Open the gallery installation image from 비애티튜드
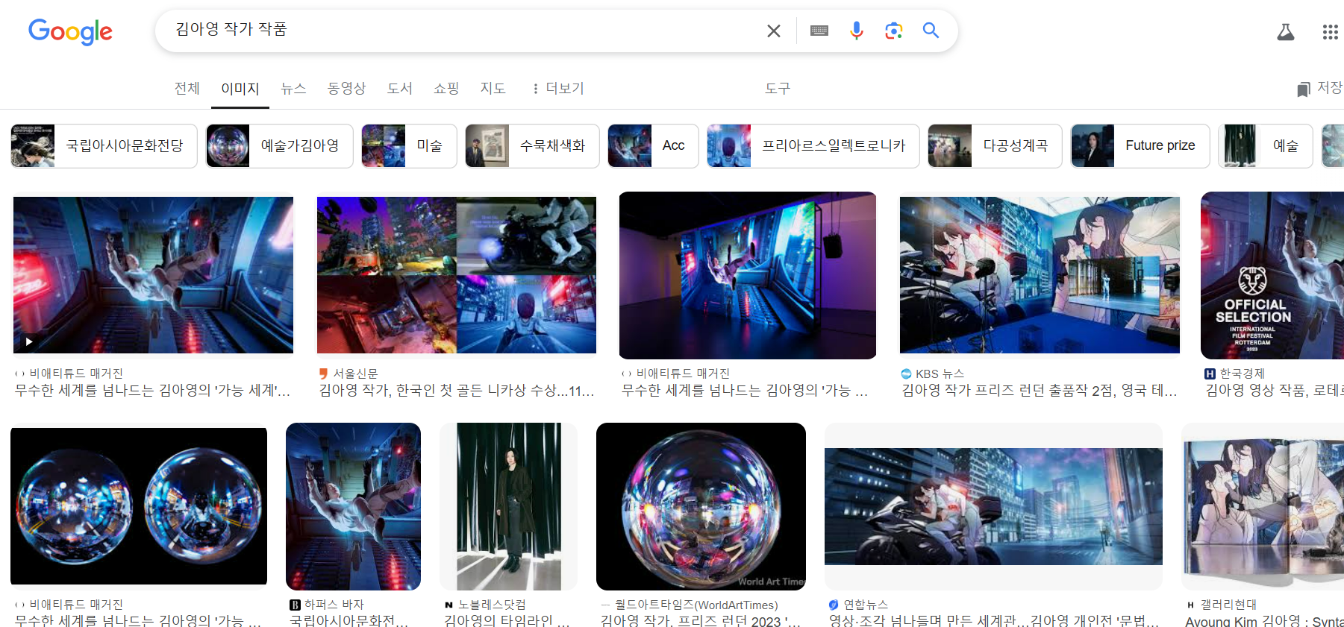This screenshot has width=1344, height=627. (x=748, y=275)
